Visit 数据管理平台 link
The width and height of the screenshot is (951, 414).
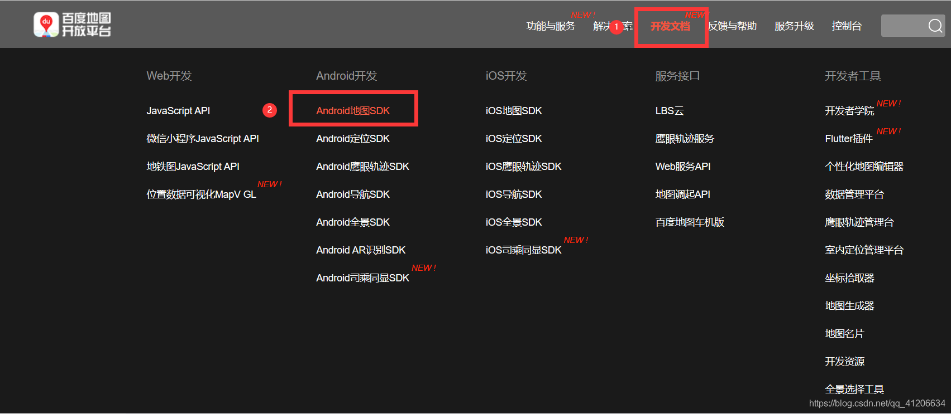tap(854, 194)
